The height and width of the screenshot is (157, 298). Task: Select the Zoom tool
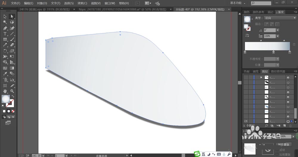[x=12, y=91]
